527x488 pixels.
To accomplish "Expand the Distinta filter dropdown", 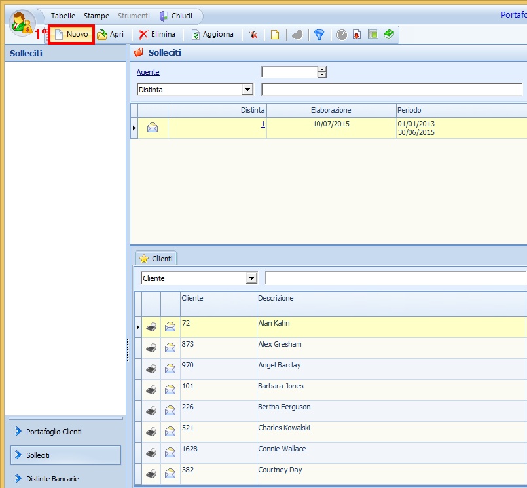I will point(247,90).
